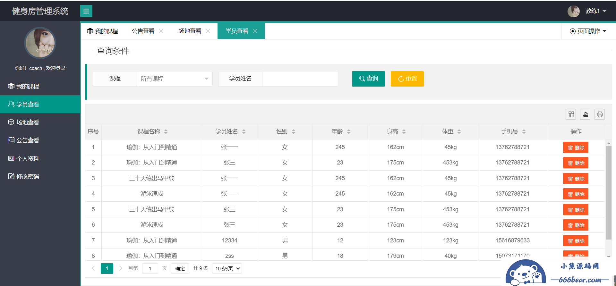Click the 教练1 user avatar in header
Screen dimensions: 616x286
coord(574,11)
